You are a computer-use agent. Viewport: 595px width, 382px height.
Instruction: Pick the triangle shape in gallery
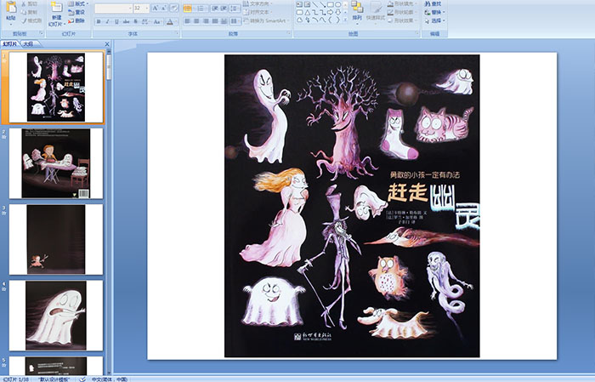[x=307, y=13]
